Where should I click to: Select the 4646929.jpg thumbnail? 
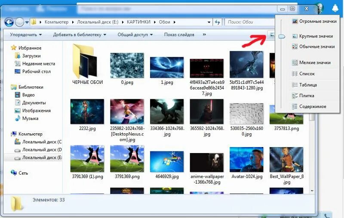click(x=167, y=161)
